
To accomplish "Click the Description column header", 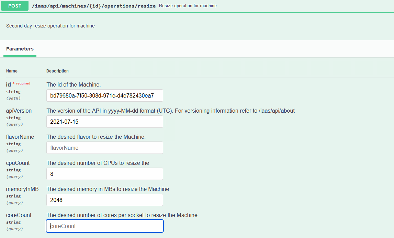I will click(x=57, y=71).
